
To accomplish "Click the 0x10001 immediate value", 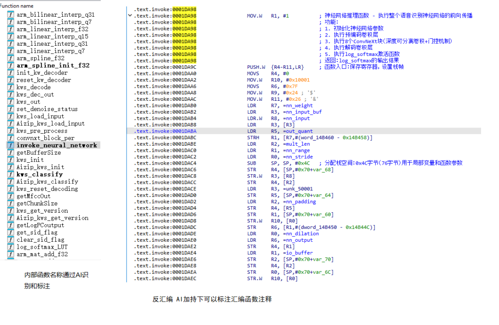I will pyautogui.click(x=299, y=80).
